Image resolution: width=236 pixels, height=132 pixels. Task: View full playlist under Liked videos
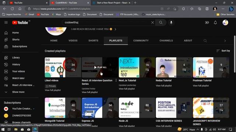53,90
